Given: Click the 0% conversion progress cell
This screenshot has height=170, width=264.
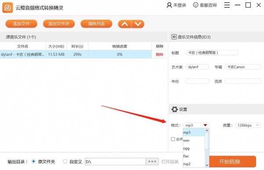Looking at the screenshot, I should [120, 54].
